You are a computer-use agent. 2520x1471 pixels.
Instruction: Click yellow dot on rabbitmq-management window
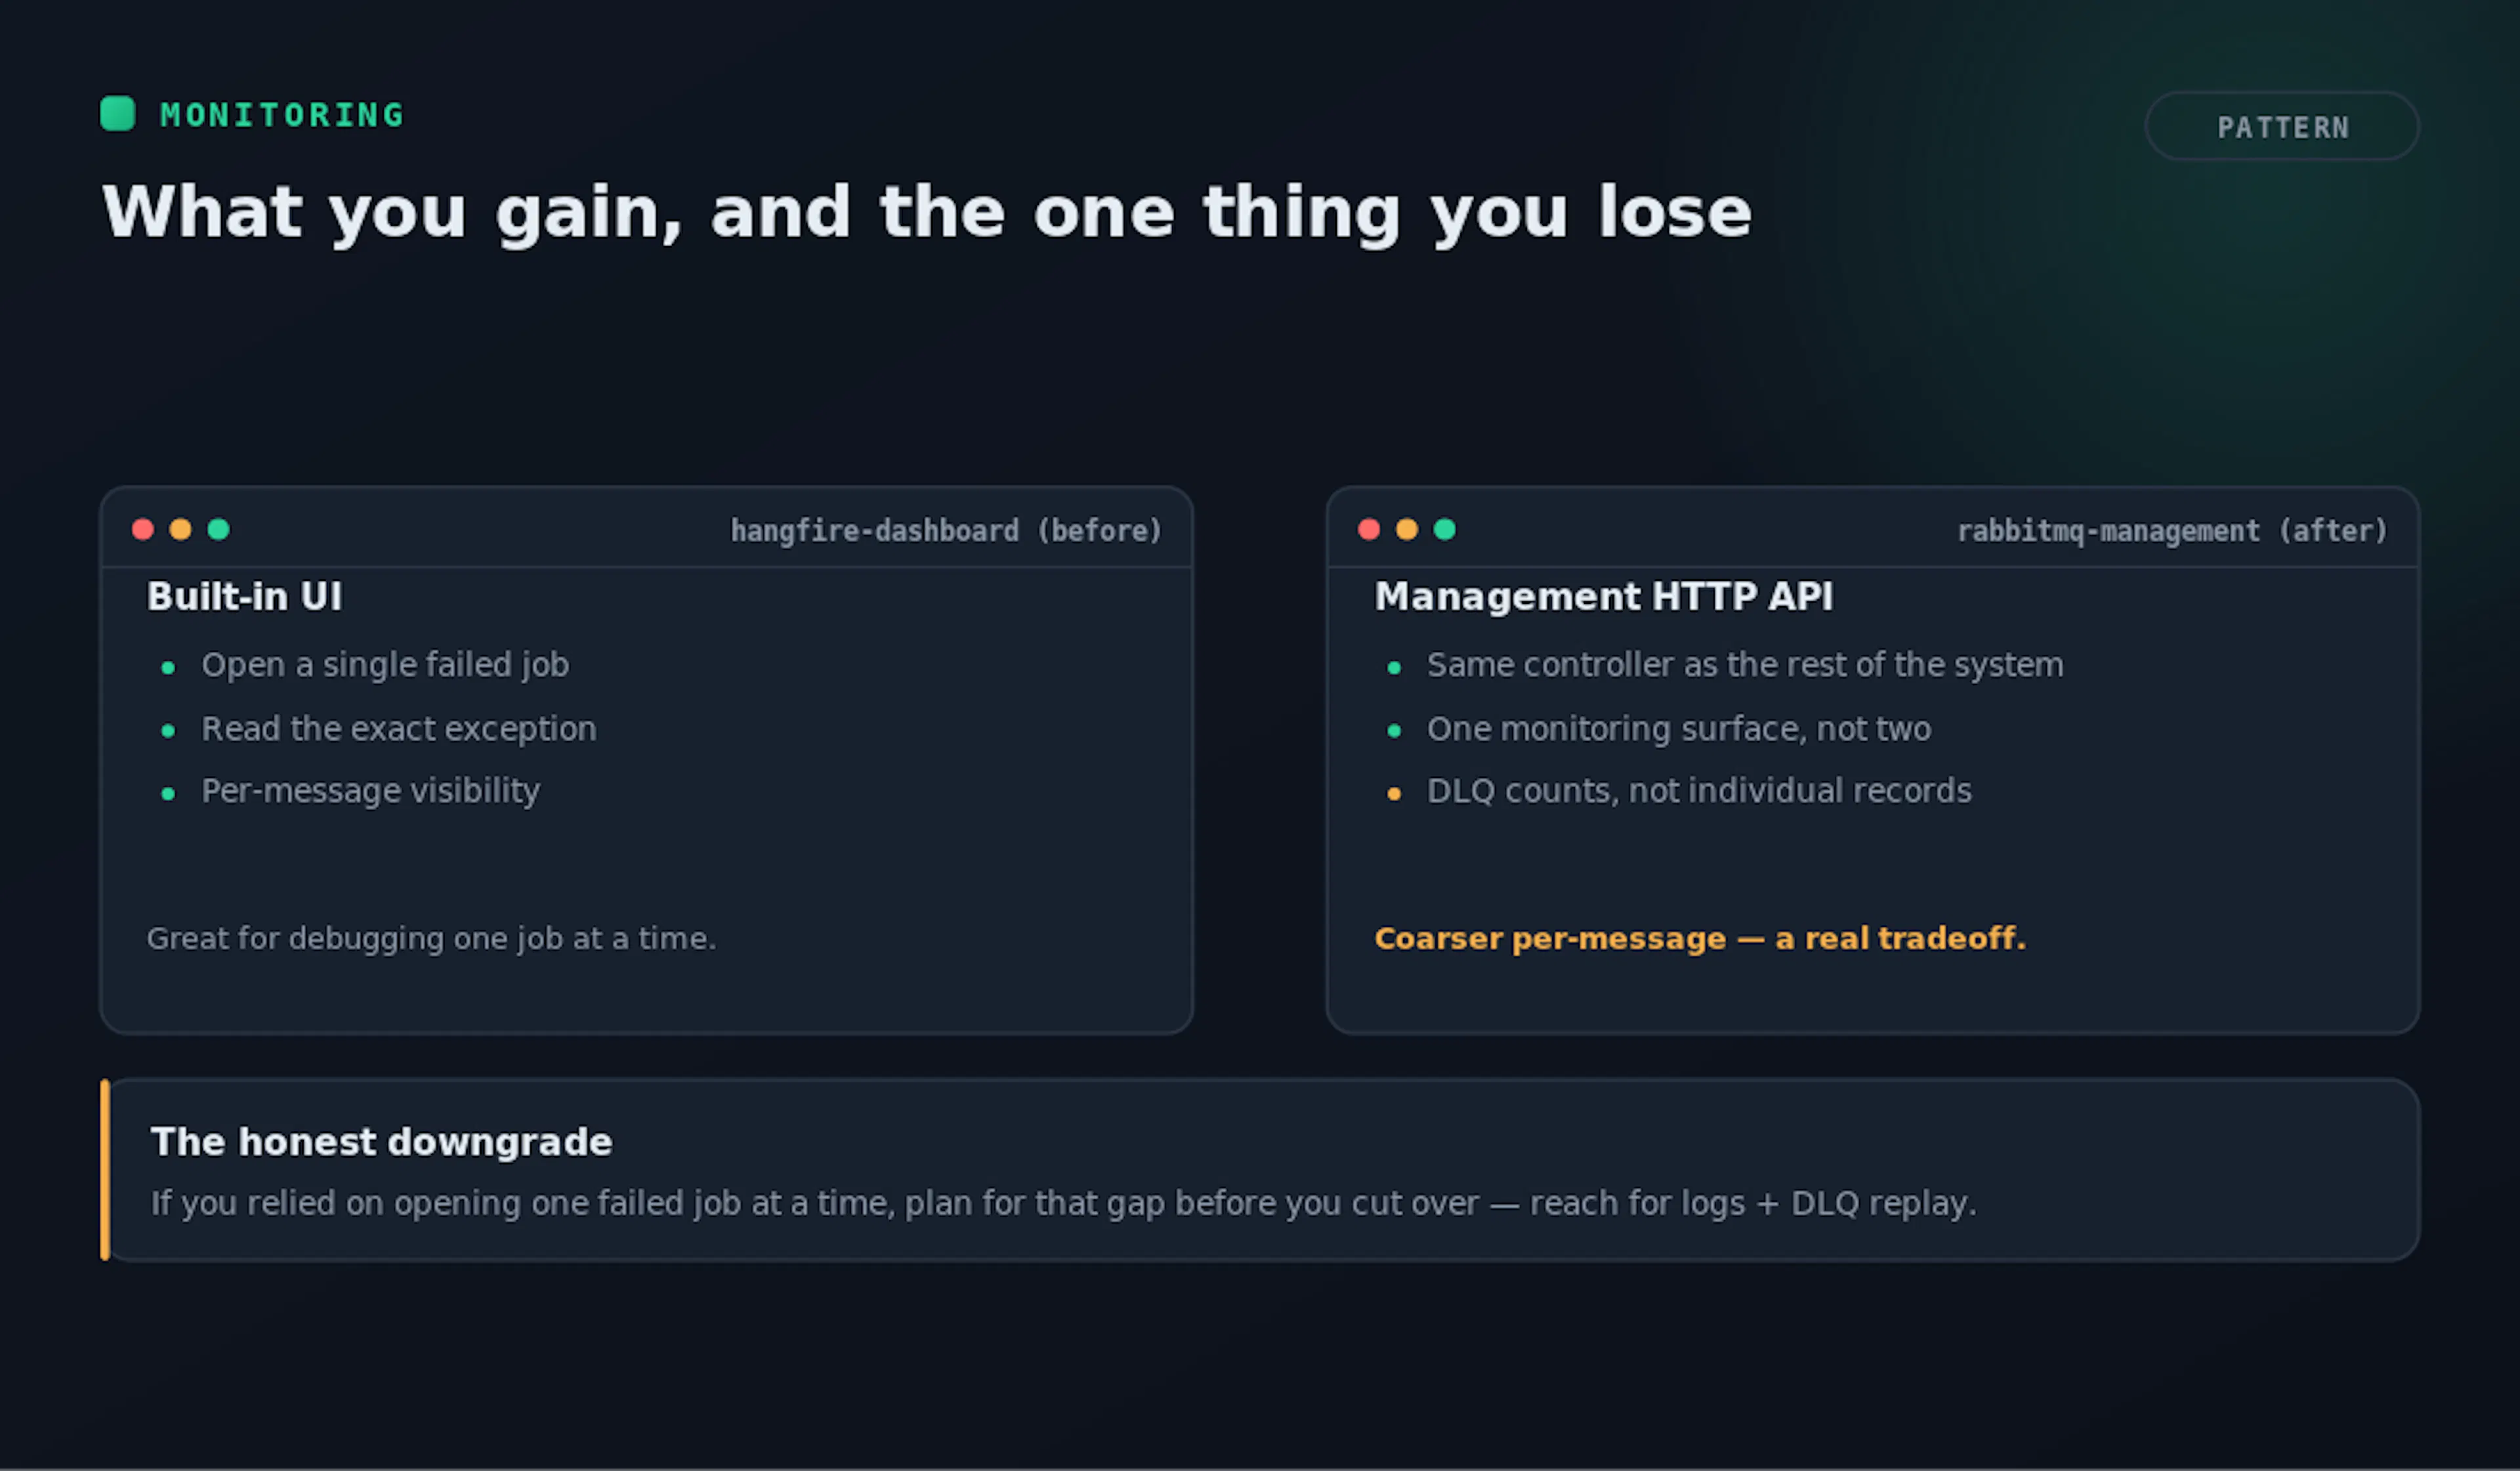(x=1407, y=529)
